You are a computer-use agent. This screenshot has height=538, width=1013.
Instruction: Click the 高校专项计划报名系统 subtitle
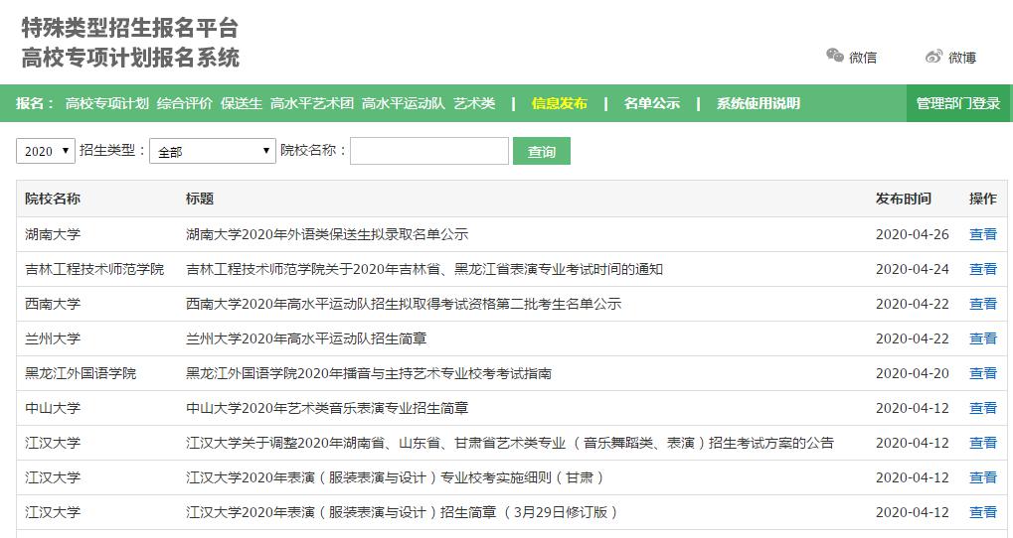coord(130,58)
